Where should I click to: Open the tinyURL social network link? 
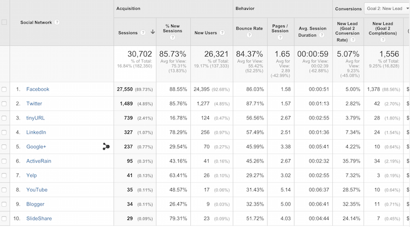36,118
